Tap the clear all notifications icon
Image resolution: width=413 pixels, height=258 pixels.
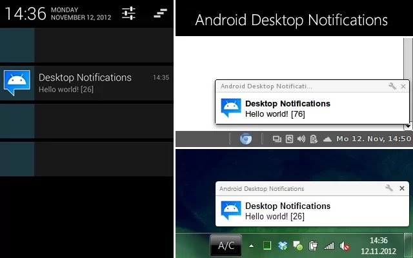[x=161, y=13]
